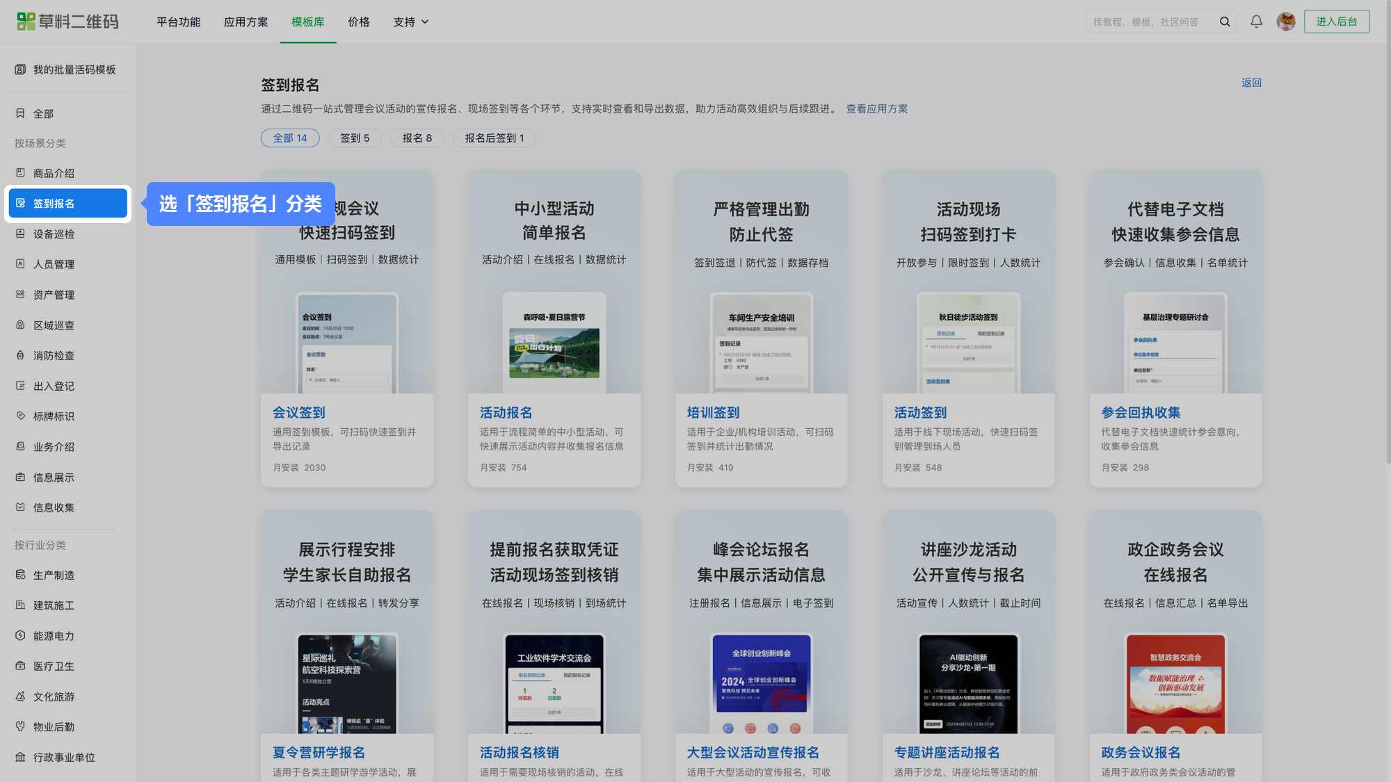Open the 培训签到 template title
1391x782 pixels.
(x=714, y=413)
